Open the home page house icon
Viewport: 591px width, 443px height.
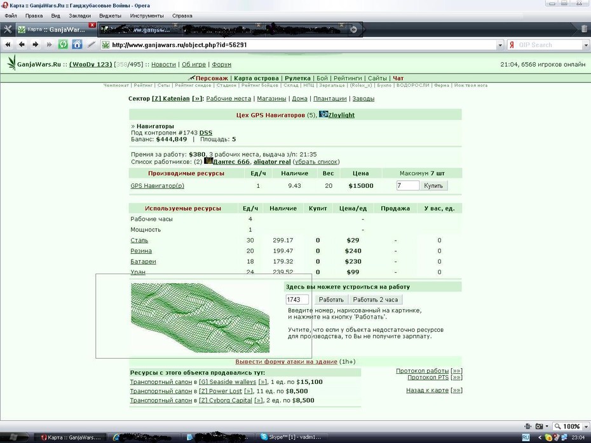click(x=77, y=44)
